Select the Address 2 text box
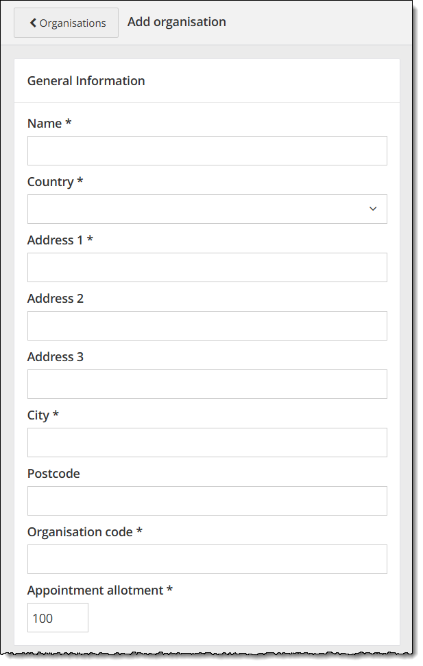 (207, 325)
